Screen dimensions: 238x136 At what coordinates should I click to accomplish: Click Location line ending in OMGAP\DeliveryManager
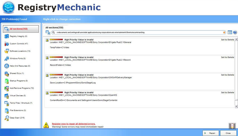(x=91, y=77)
